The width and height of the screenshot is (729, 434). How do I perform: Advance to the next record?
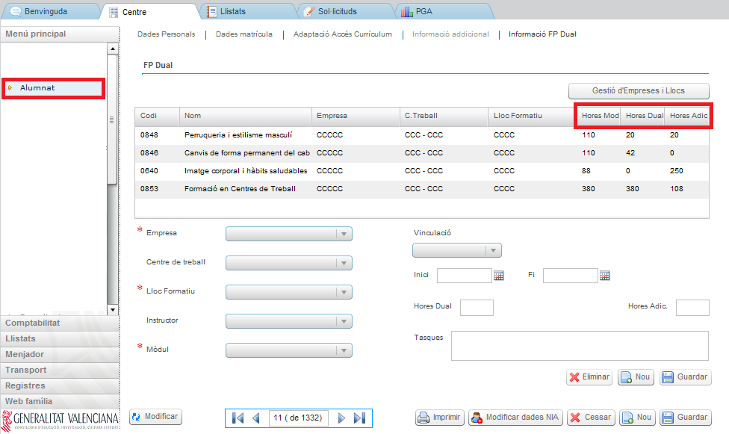[x=341, y=418]
